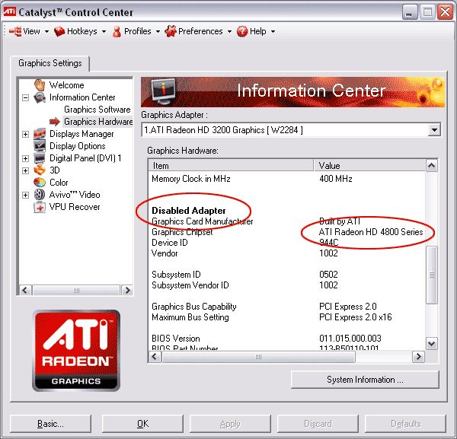Viewport: 457px width, 439px height.
Task: Select Color in the tree
Action: [x=59, y=183]
